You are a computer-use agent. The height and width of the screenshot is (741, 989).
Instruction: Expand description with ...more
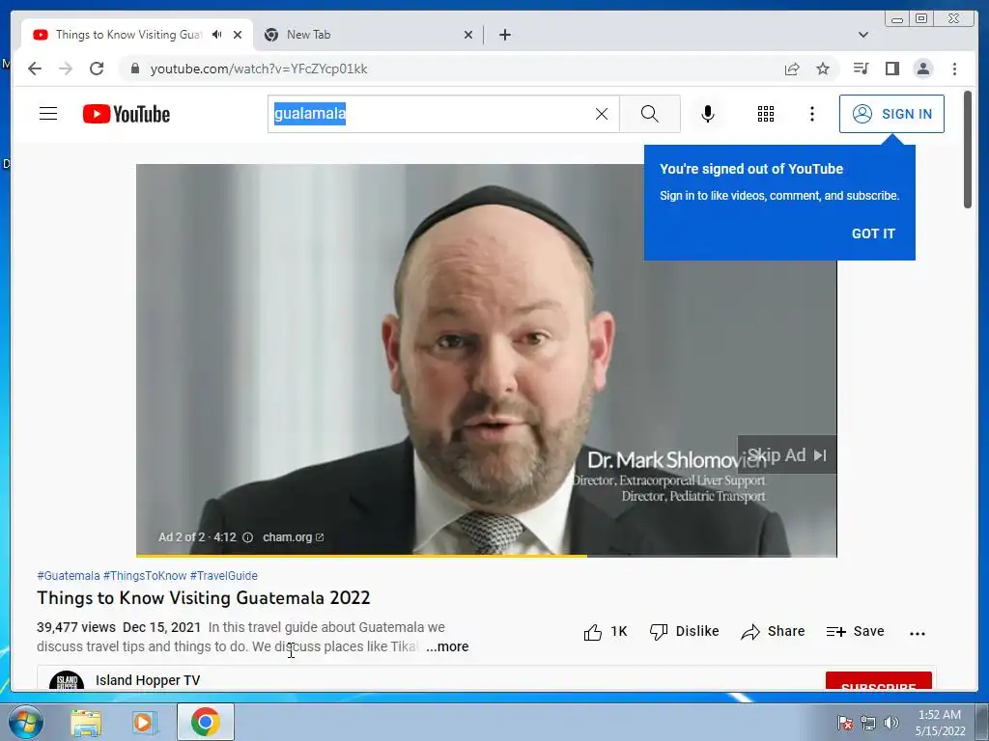pos(447,647)
